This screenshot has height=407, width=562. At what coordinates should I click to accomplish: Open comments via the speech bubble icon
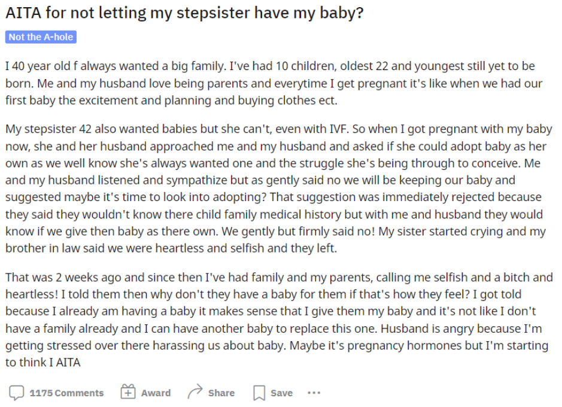pos(17,393)
